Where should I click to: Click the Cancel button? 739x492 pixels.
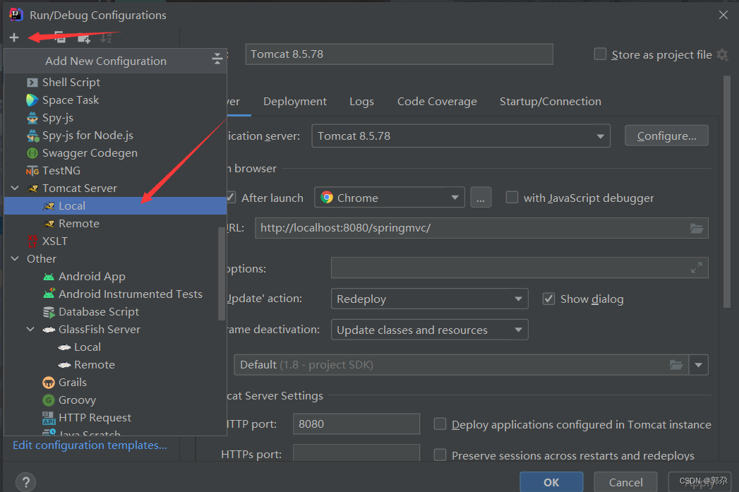click(x=625, y=482)
